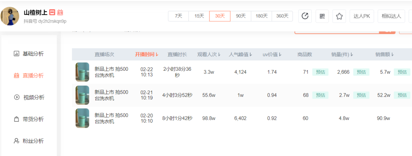
Task: Click the 预估 tag next to 71
Action: 320,72
